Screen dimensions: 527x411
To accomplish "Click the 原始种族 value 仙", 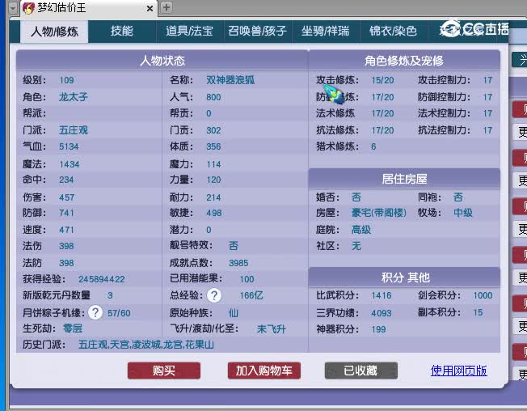I will pos(234,313).
